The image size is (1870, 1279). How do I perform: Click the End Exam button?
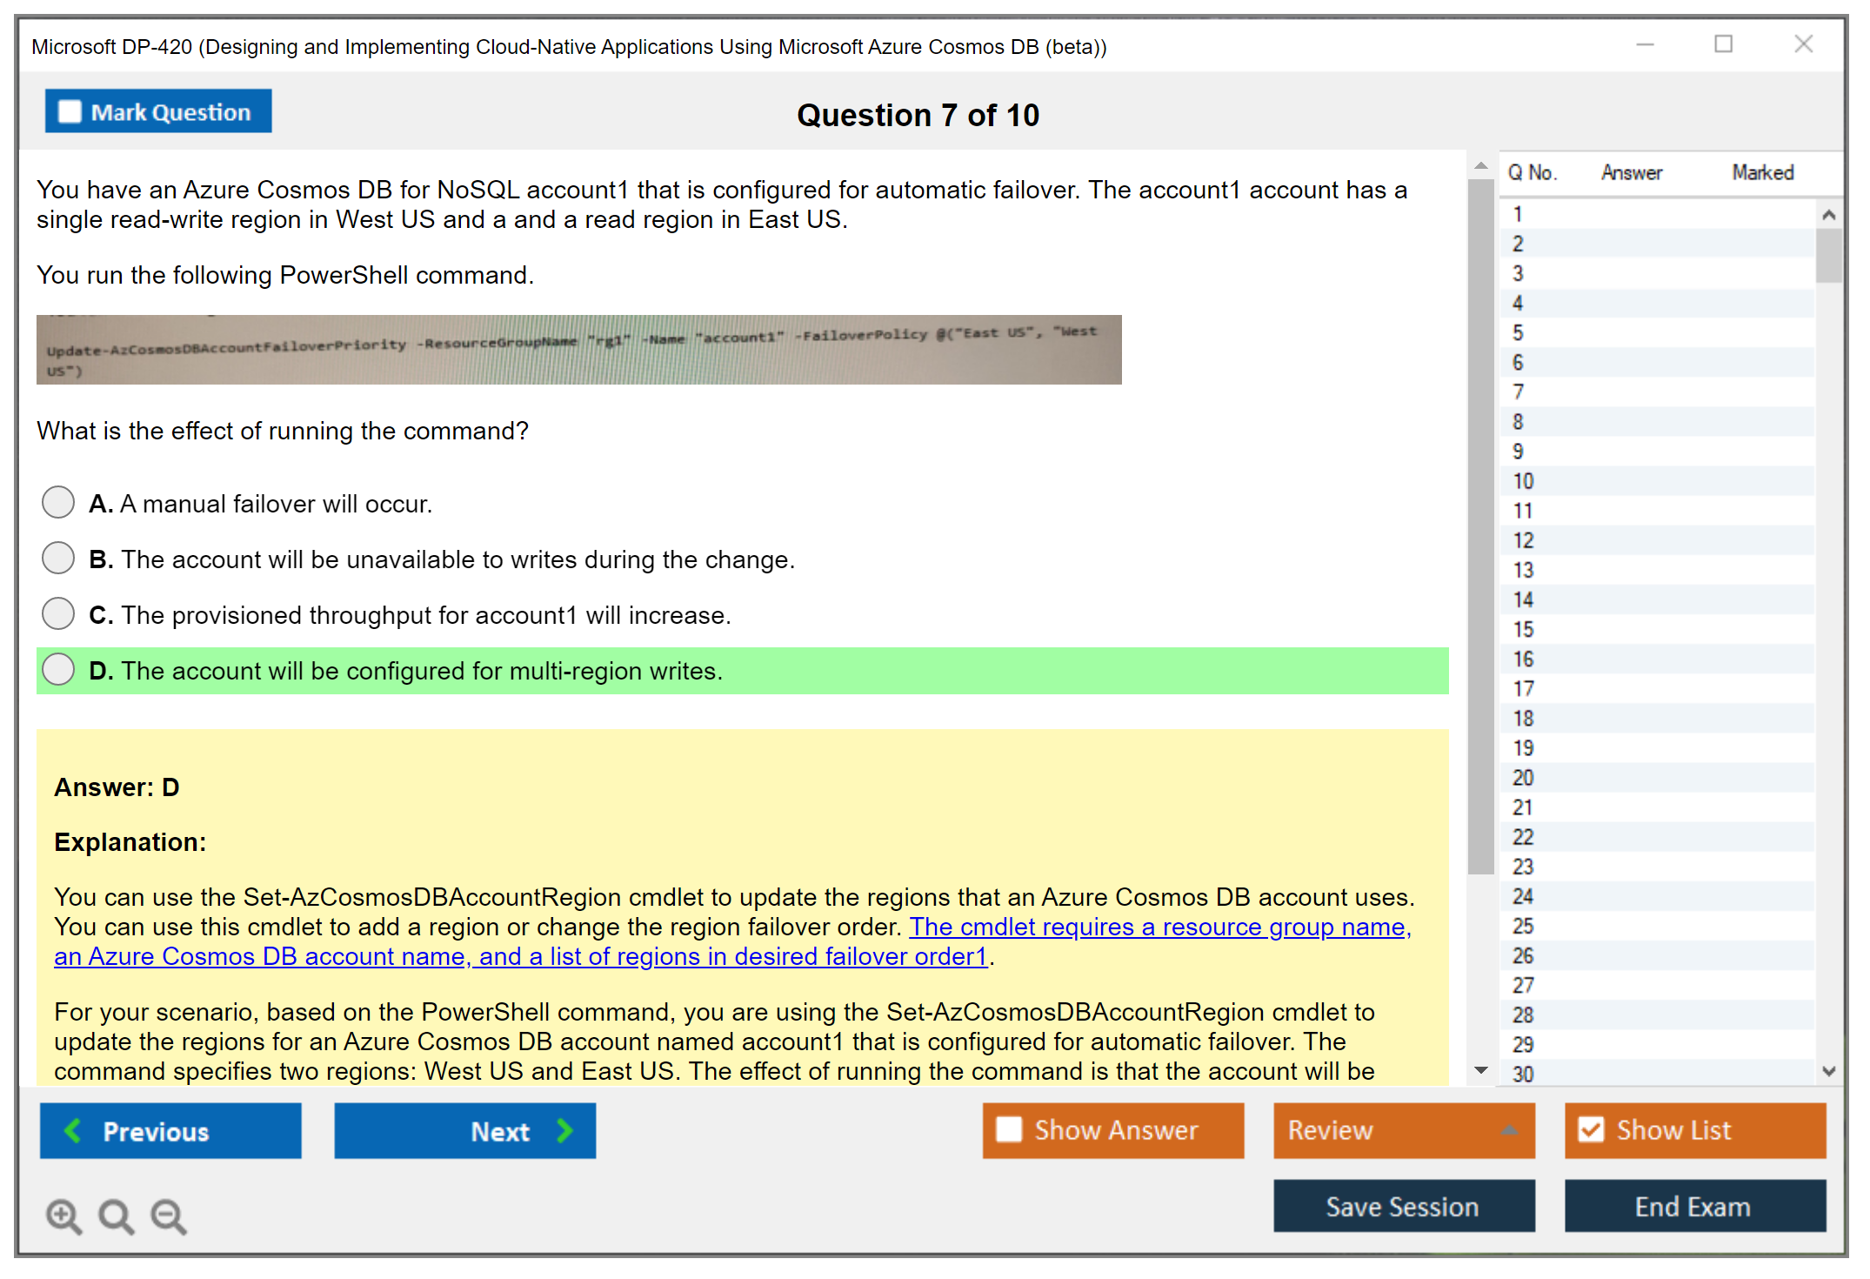(1693, 1206)
